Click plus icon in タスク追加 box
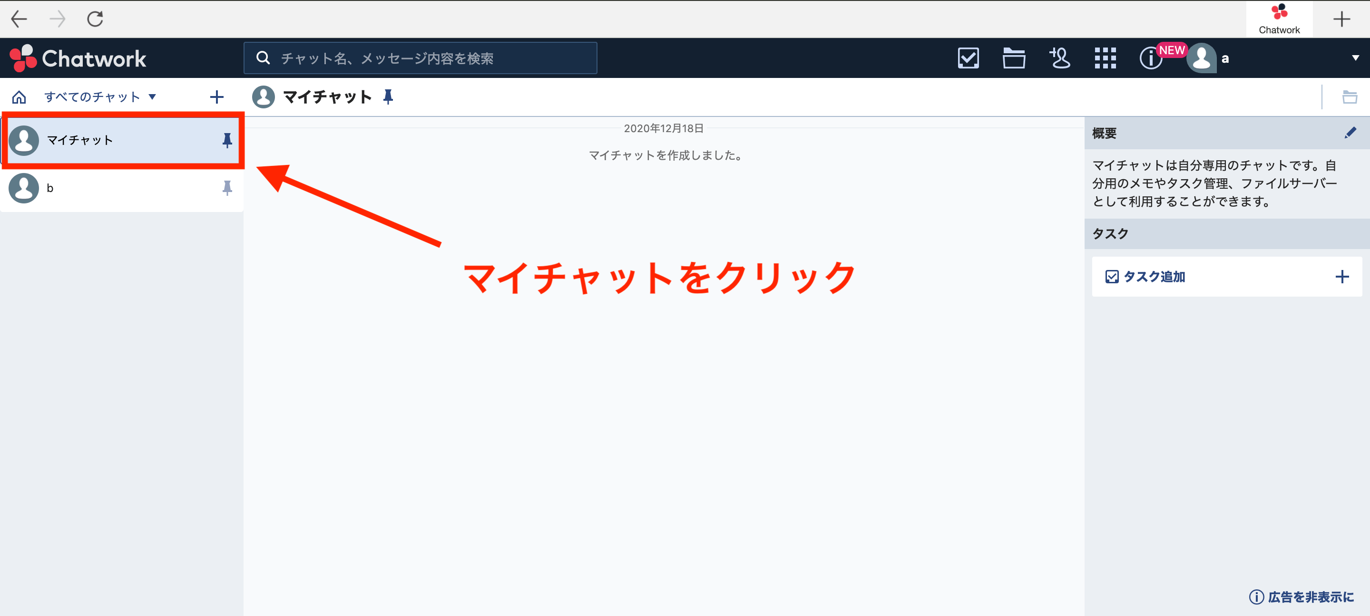Image resolution: width=1370 pixels, height=616 pixels. pyautogui.click(x=1342, y=276)
